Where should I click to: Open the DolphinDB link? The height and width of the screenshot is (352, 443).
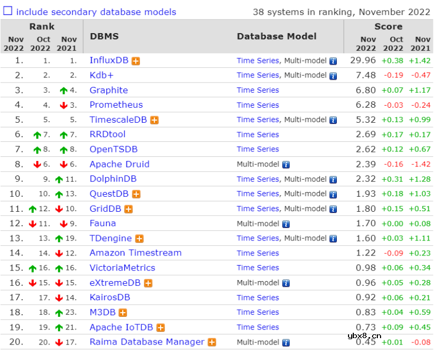coord(113,179)
